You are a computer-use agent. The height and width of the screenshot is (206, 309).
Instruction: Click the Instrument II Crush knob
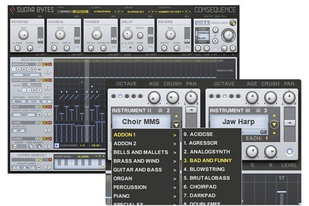coord(172,97)
